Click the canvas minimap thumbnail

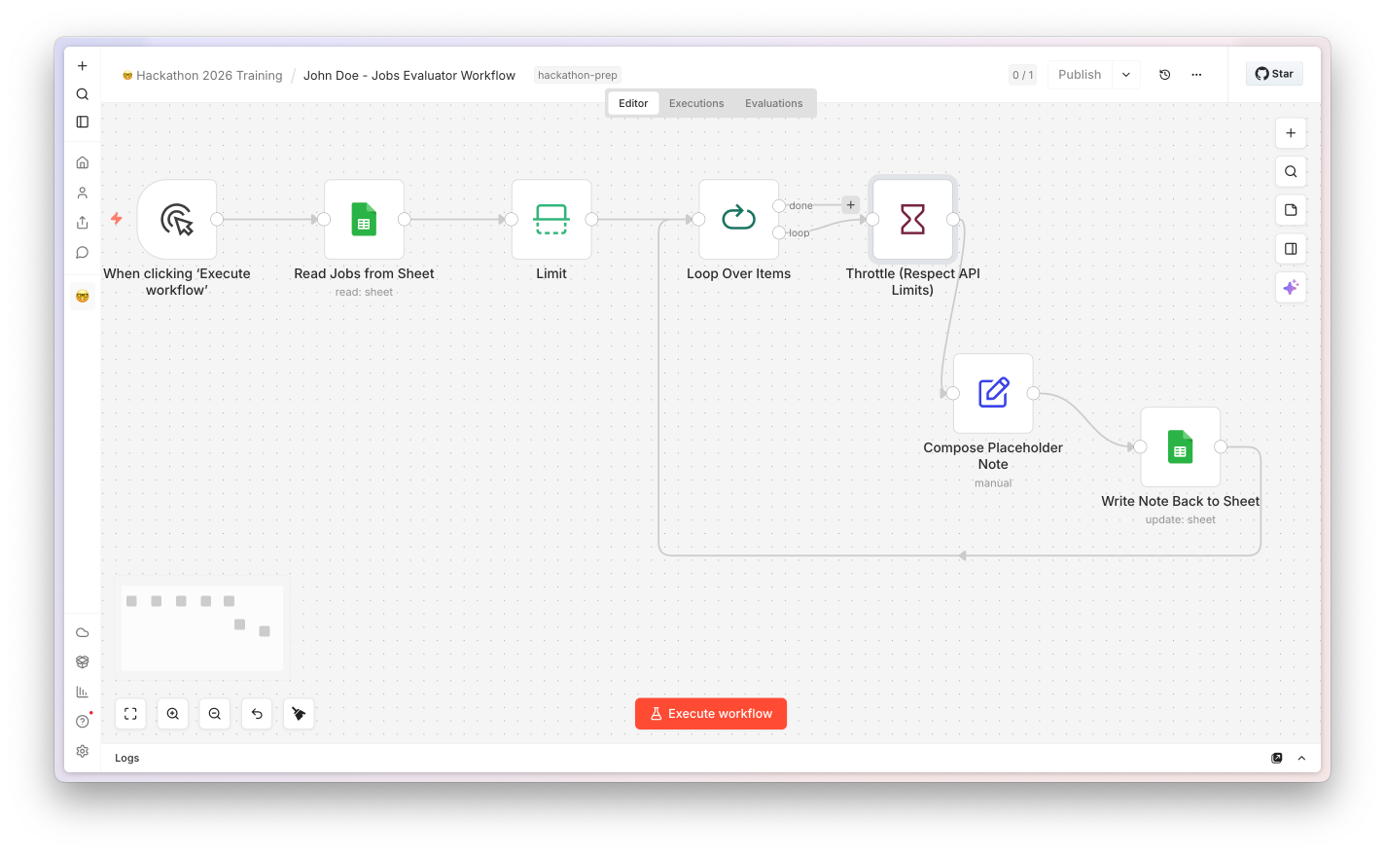(x=202, y=628)
